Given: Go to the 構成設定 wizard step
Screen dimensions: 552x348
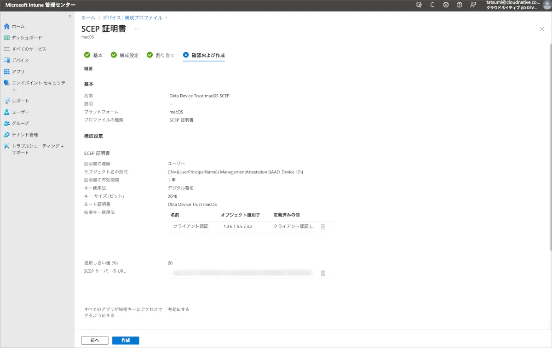Looking at the screenshot, I should pos(125,55).
